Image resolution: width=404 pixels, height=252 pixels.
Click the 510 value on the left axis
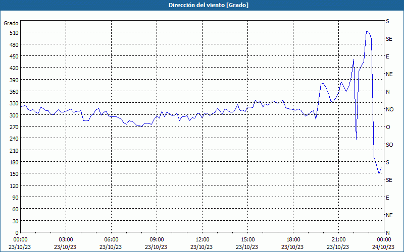point(14,33)
